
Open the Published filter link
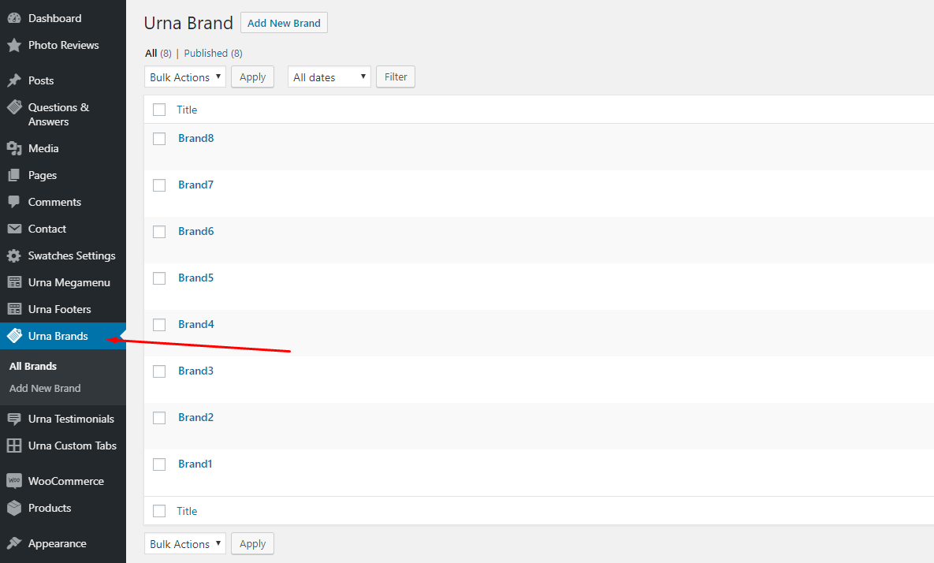pyautogui.click(x=206, y=53)
